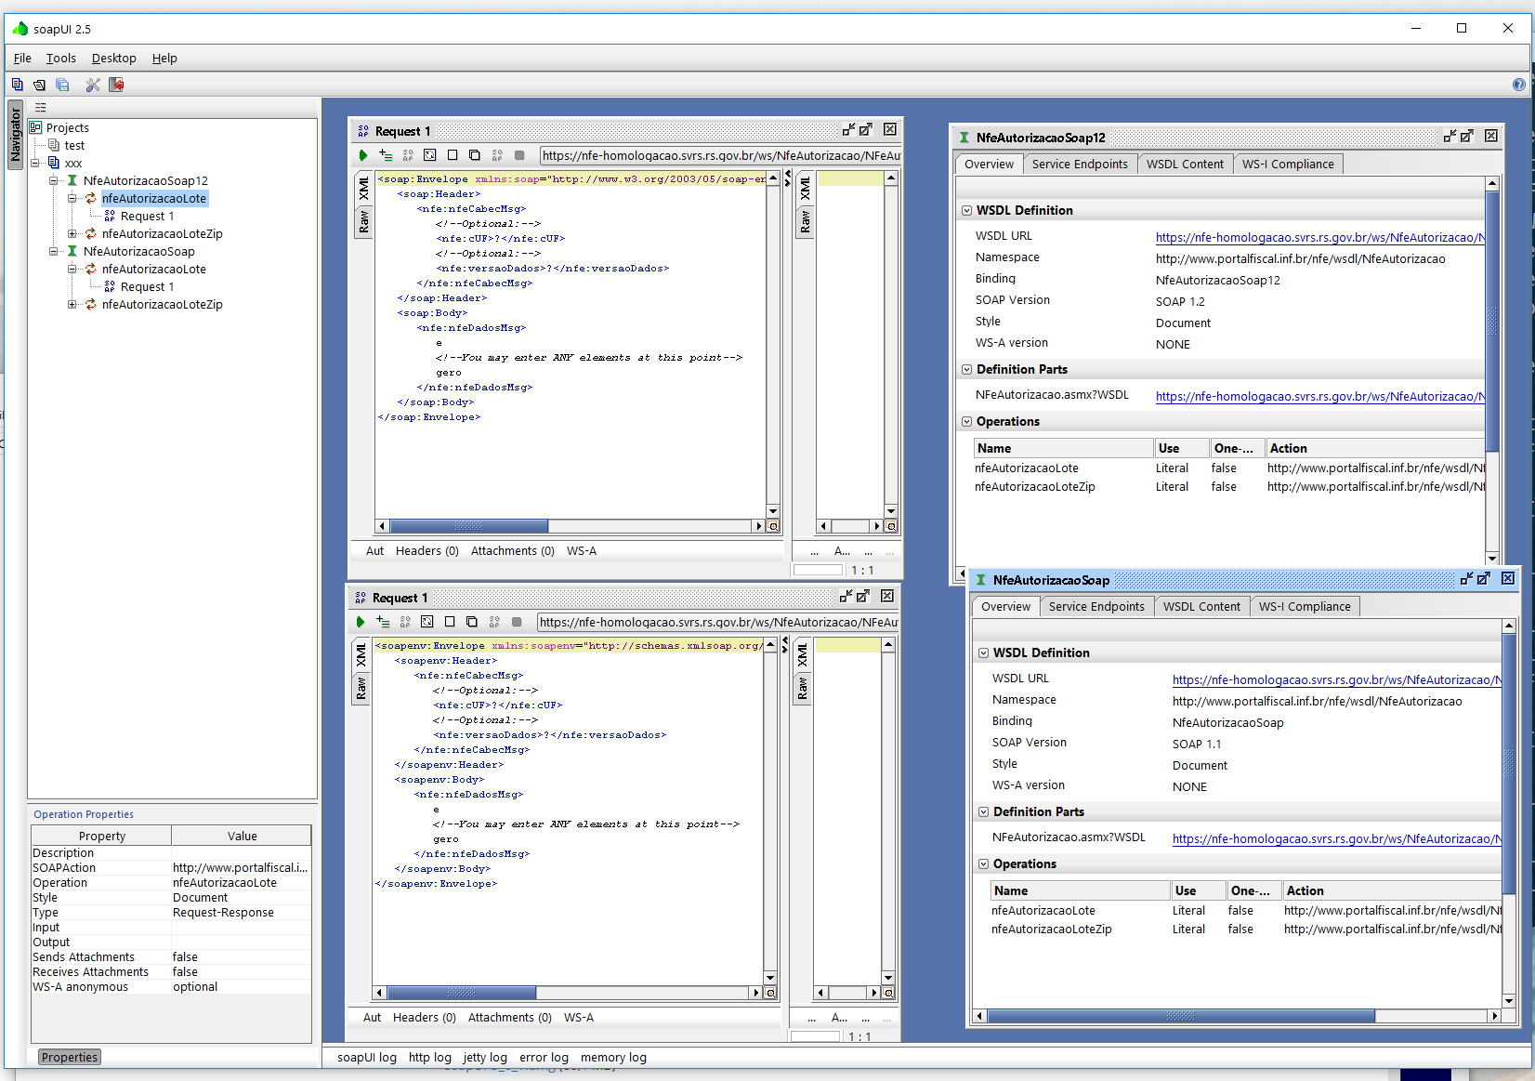Viewport: 1535px width, 1081px height.
Task: Click the online help icon at far right
Action: [x=1518, y=85]
